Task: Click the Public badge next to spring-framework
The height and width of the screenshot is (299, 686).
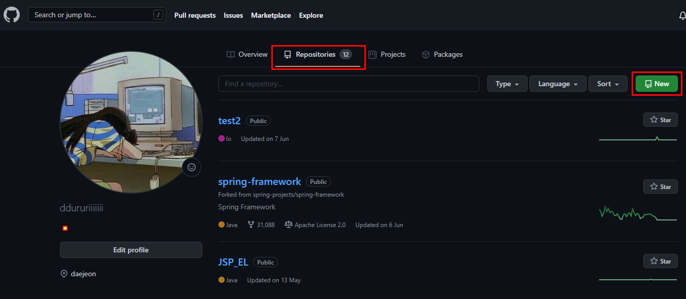Action: point(319,181)
